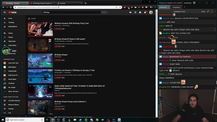
Task: Open the YouTube hamburger guide menu
Action: [4, 12]
